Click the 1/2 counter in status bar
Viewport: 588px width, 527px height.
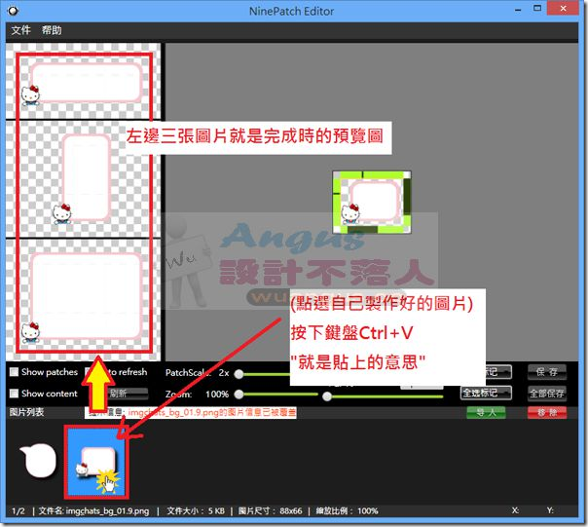18,510
